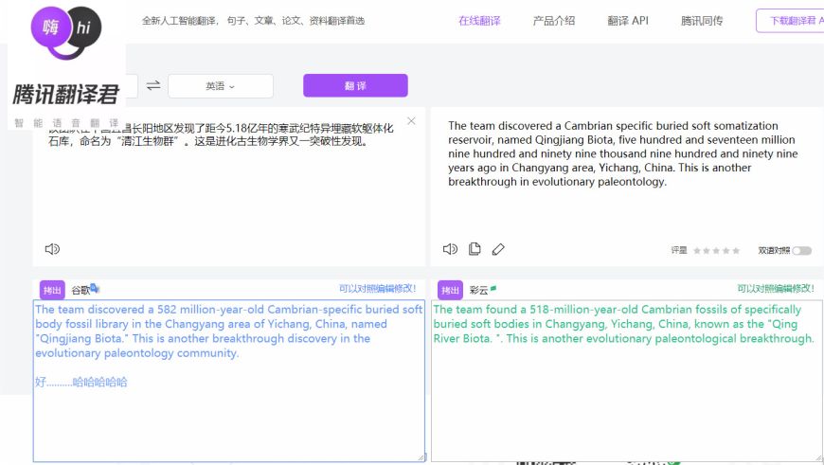Swap source and target languages
The height and width of the screenshot is (465, 824).
click(x=152, y=85)
